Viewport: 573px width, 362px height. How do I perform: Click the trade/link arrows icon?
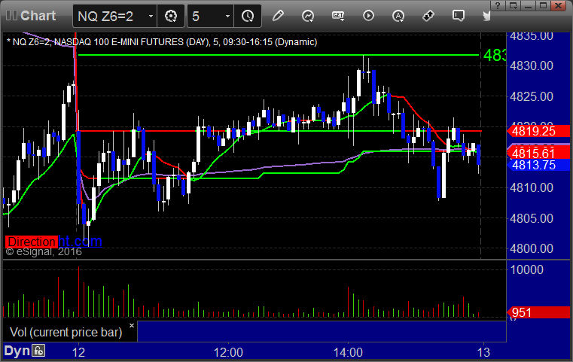click(x=428, y=16)
